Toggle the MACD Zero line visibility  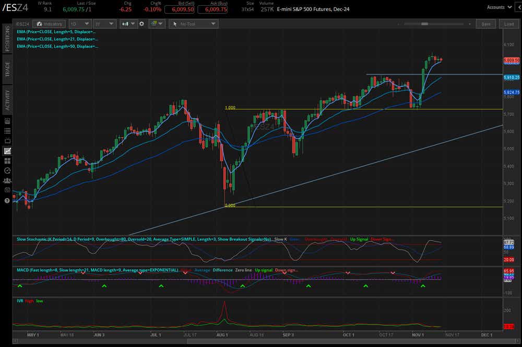coord(243,270)
